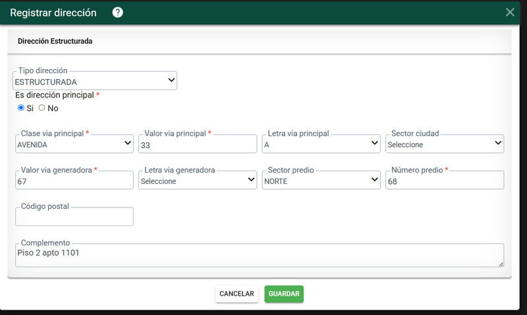This screenshot has height=315, width=527.
Task: Open the help question mark icon
Action: click(118, 13)
